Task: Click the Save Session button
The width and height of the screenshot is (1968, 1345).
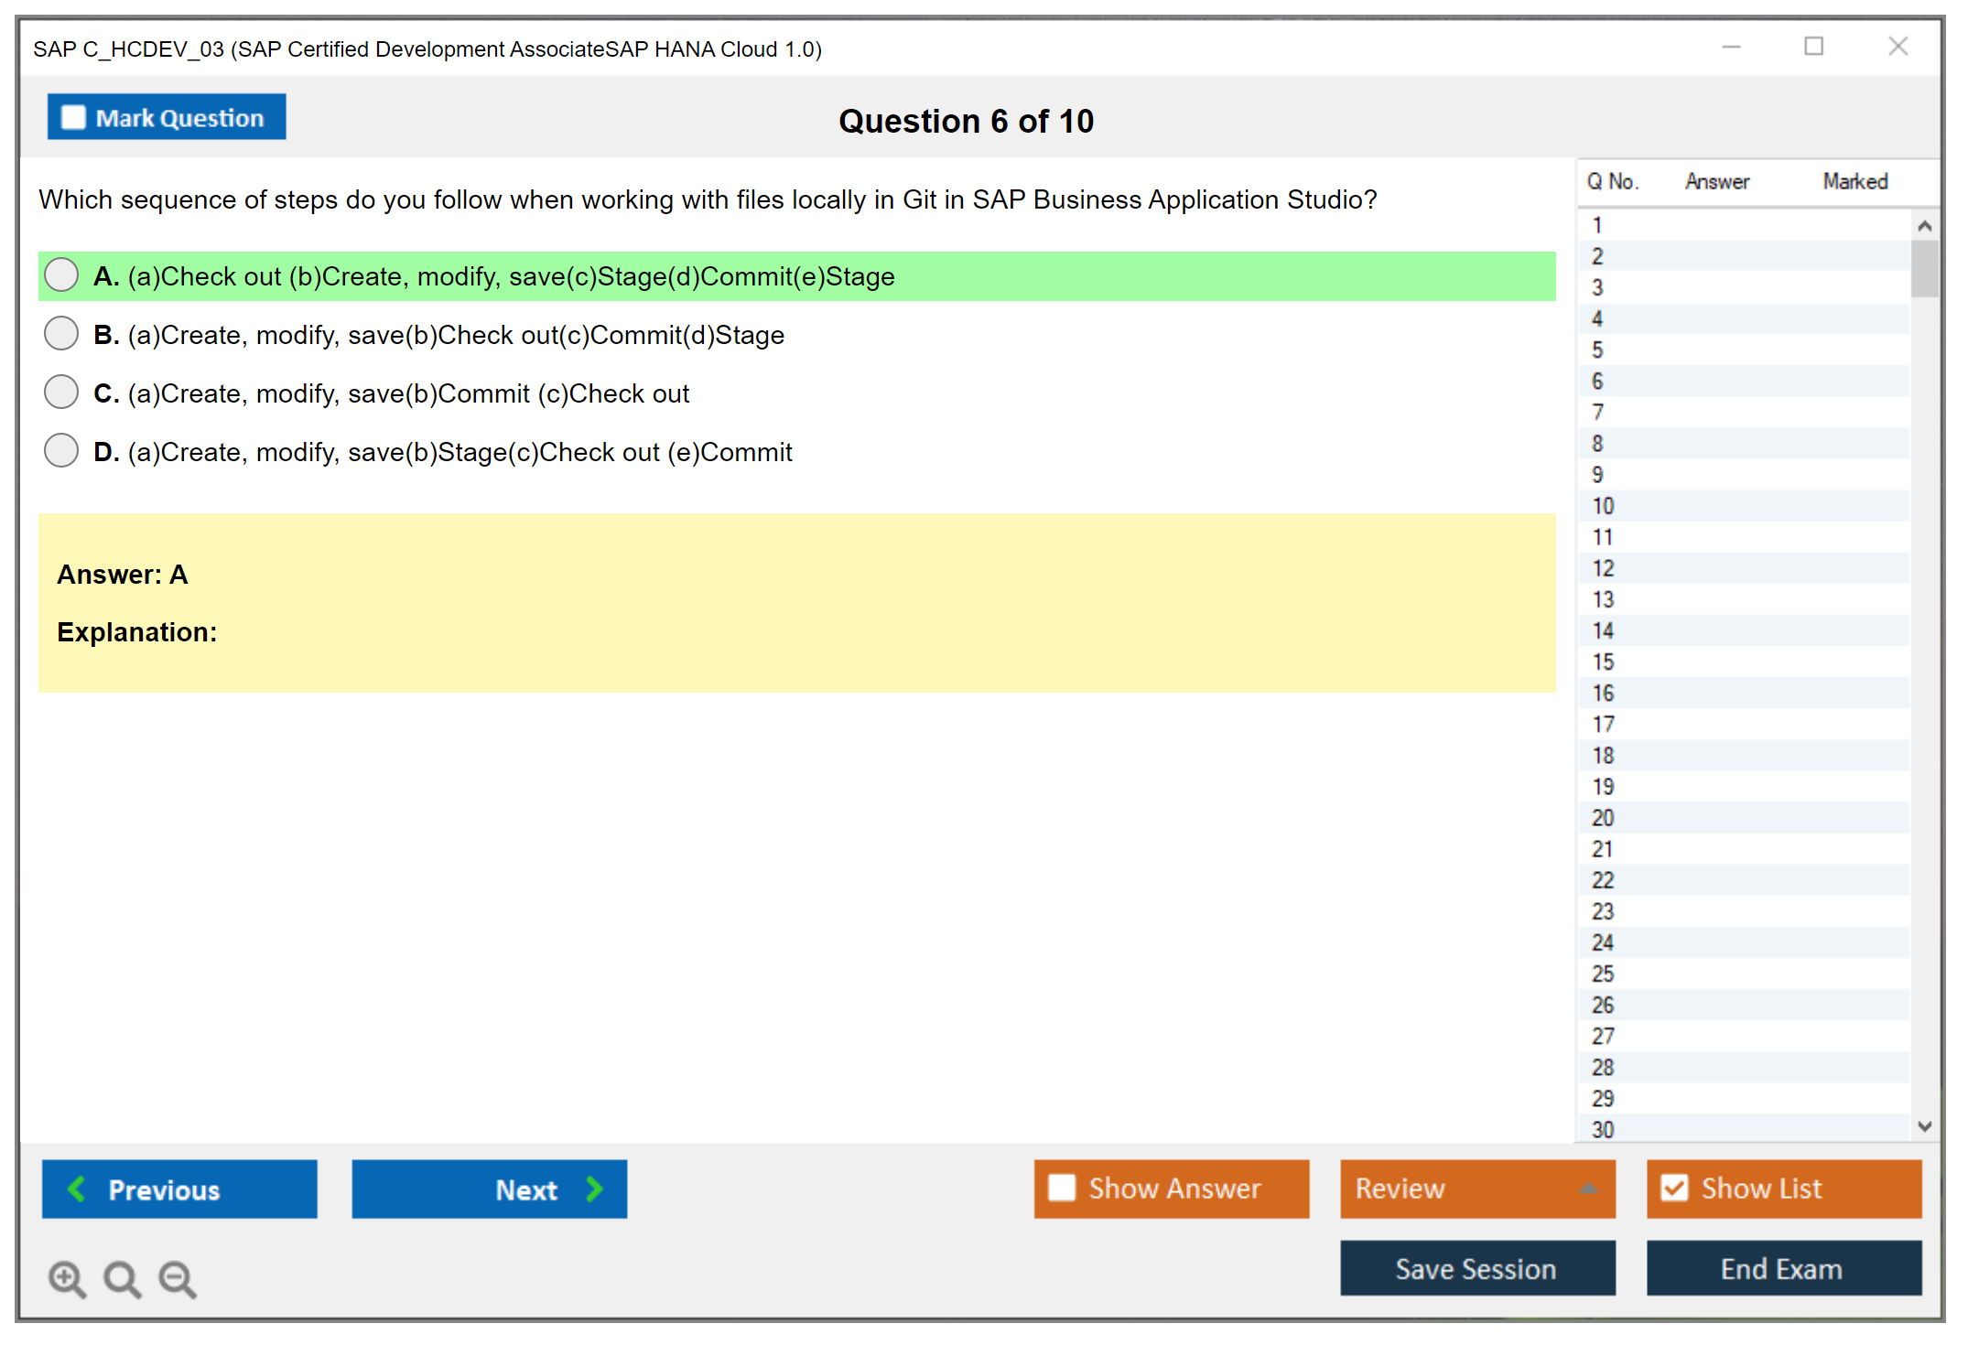Action: point(1476,1268)
